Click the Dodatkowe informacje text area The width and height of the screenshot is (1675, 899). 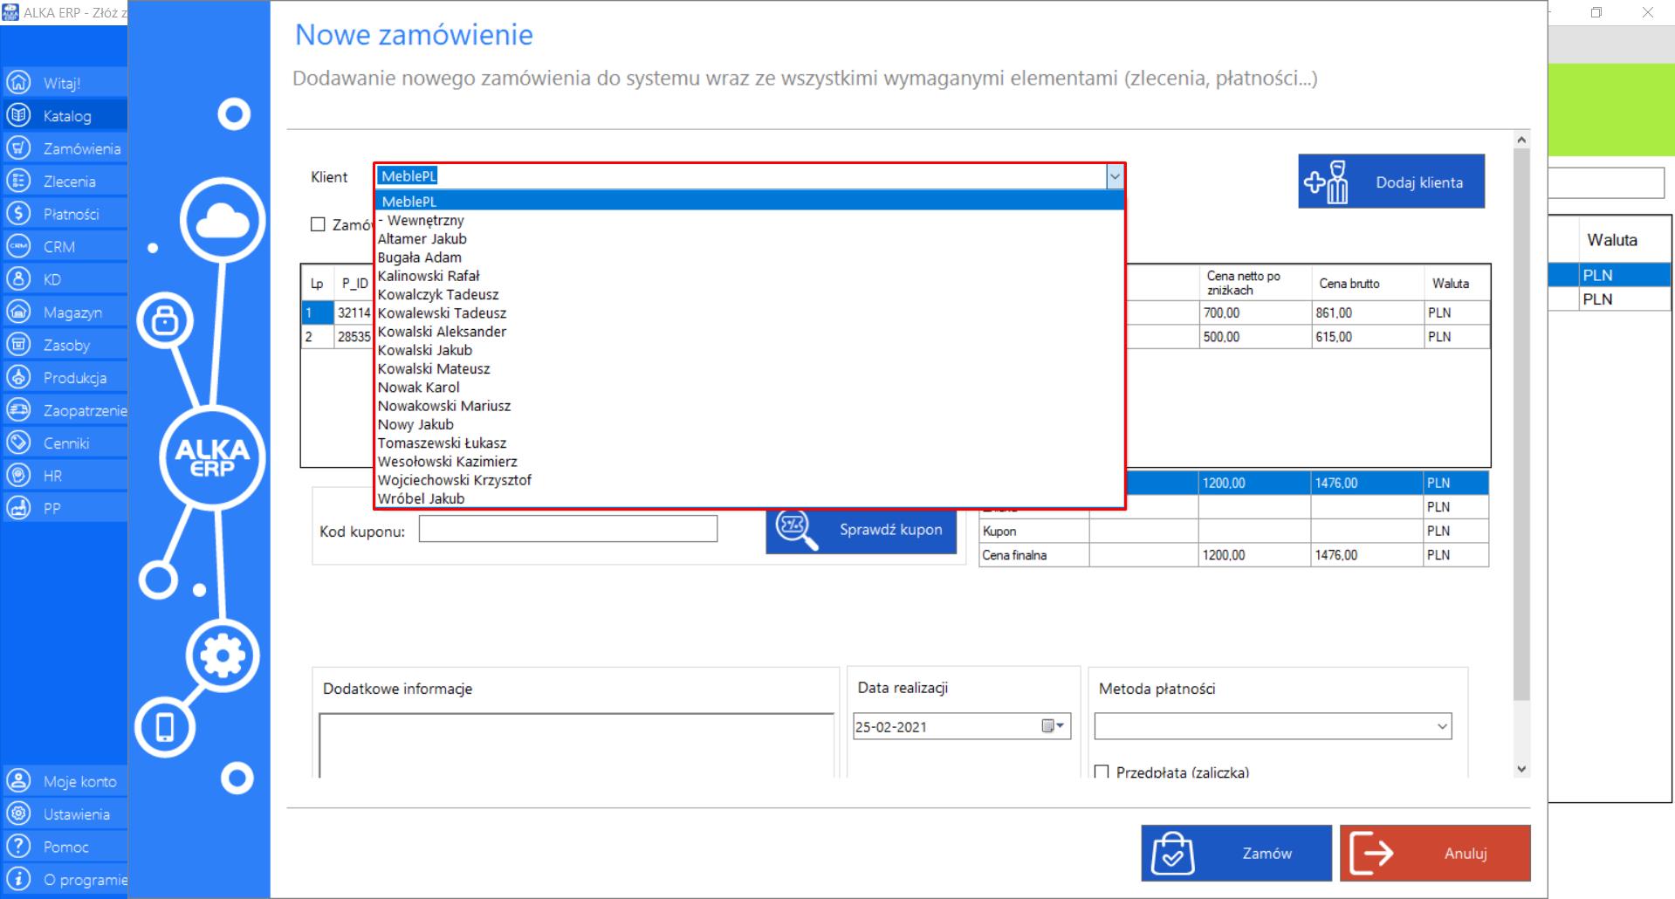point(576,746)
